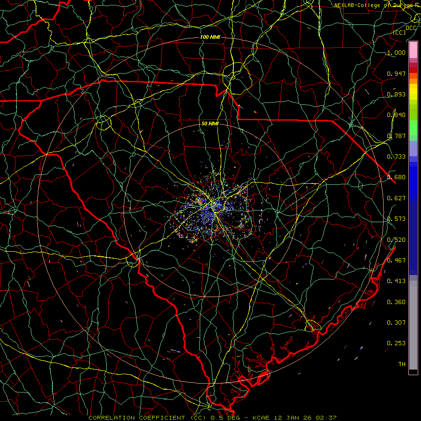Pick the bright green color bar segment
Screen dimensions: 421x421
pyautogui.click(x=413, y=128)
